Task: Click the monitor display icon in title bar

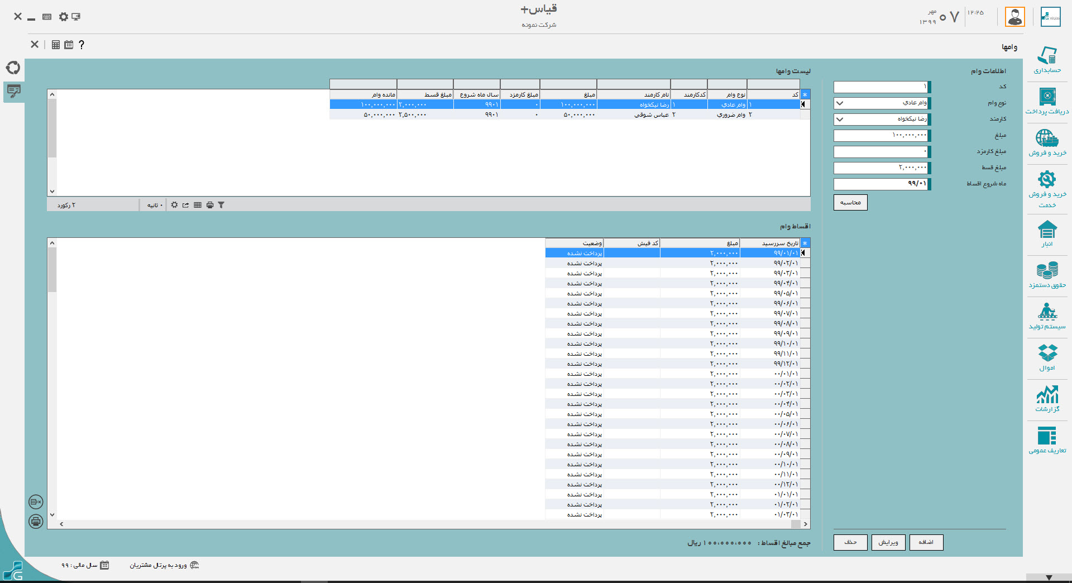Action: click(76, 17)
